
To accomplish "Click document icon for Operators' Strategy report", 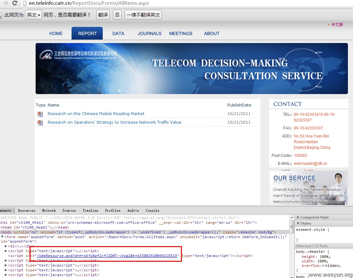I will click(x=40, y=122).
